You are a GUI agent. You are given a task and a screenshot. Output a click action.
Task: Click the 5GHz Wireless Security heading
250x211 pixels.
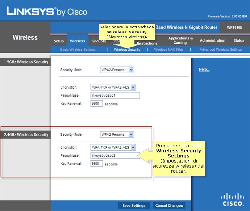(28, 62)
